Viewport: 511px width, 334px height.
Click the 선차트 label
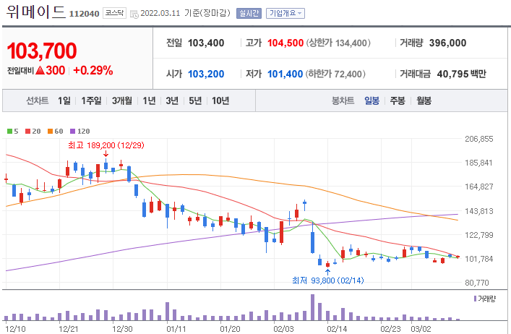(x=38, y=100)
